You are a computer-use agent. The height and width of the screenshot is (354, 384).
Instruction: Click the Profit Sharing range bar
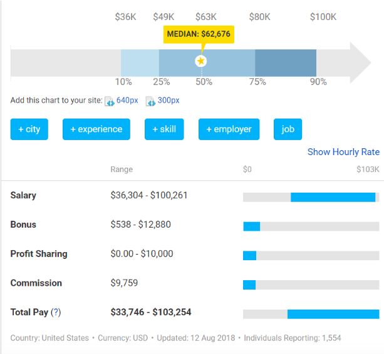(x=311, y=255)
